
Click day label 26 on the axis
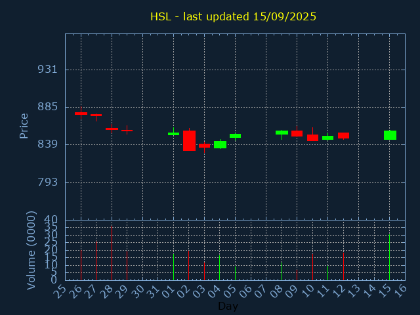(75, 292)
